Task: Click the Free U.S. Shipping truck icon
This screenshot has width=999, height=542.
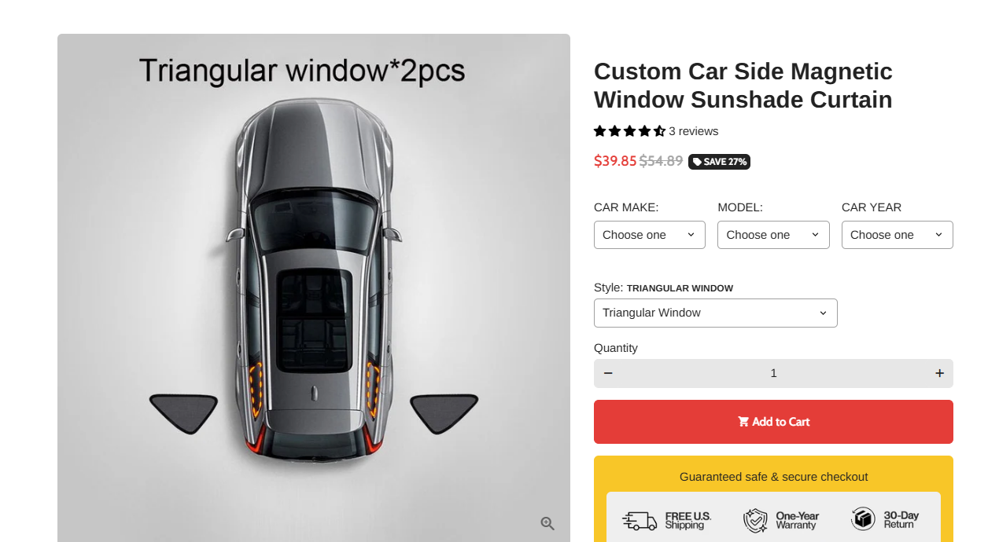Action: (x=640, y=519)
